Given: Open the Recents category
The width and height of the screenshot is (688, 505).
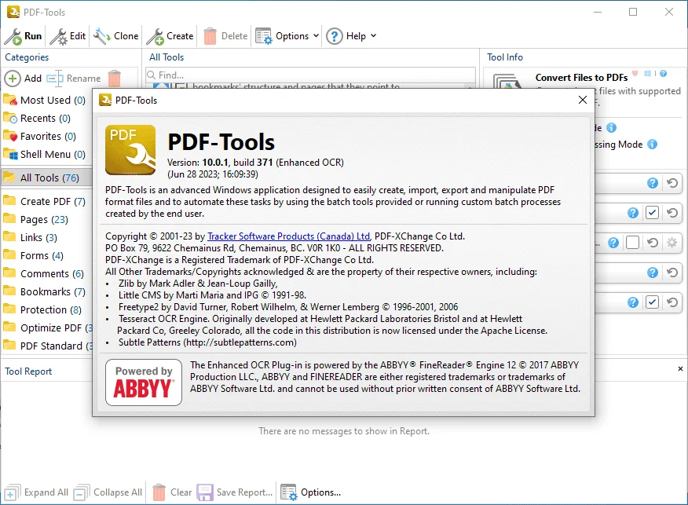Looking at the screenshot, I should pyautogui.click(x=37, y=119).
